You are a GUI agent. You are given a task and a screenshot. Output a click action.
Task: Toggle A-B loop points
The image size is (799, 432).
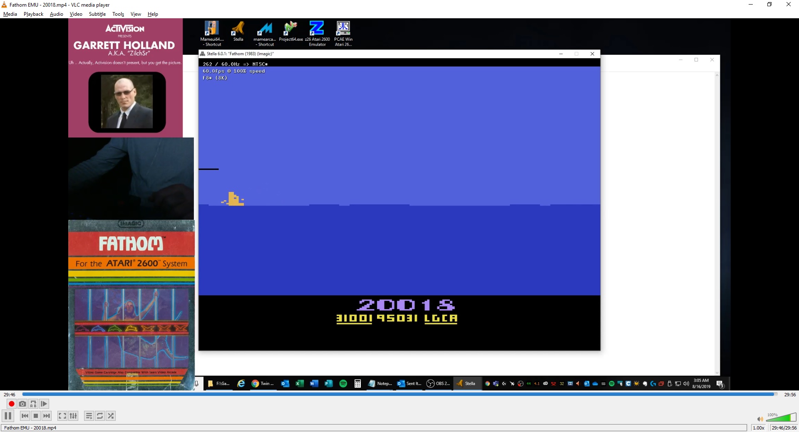(x=33, y=404)
